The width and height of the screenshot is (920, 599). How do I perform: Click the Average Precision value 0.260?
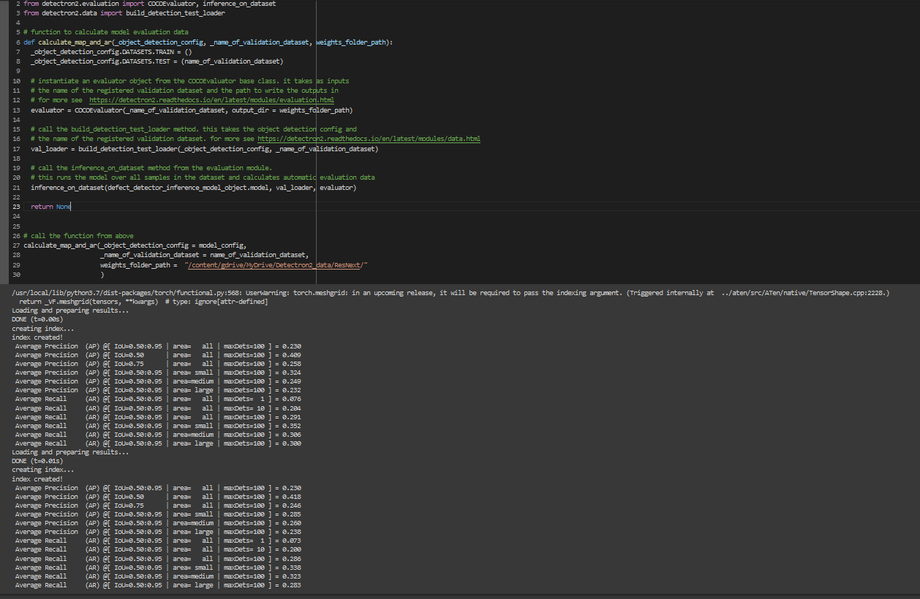tap(291, 523)
